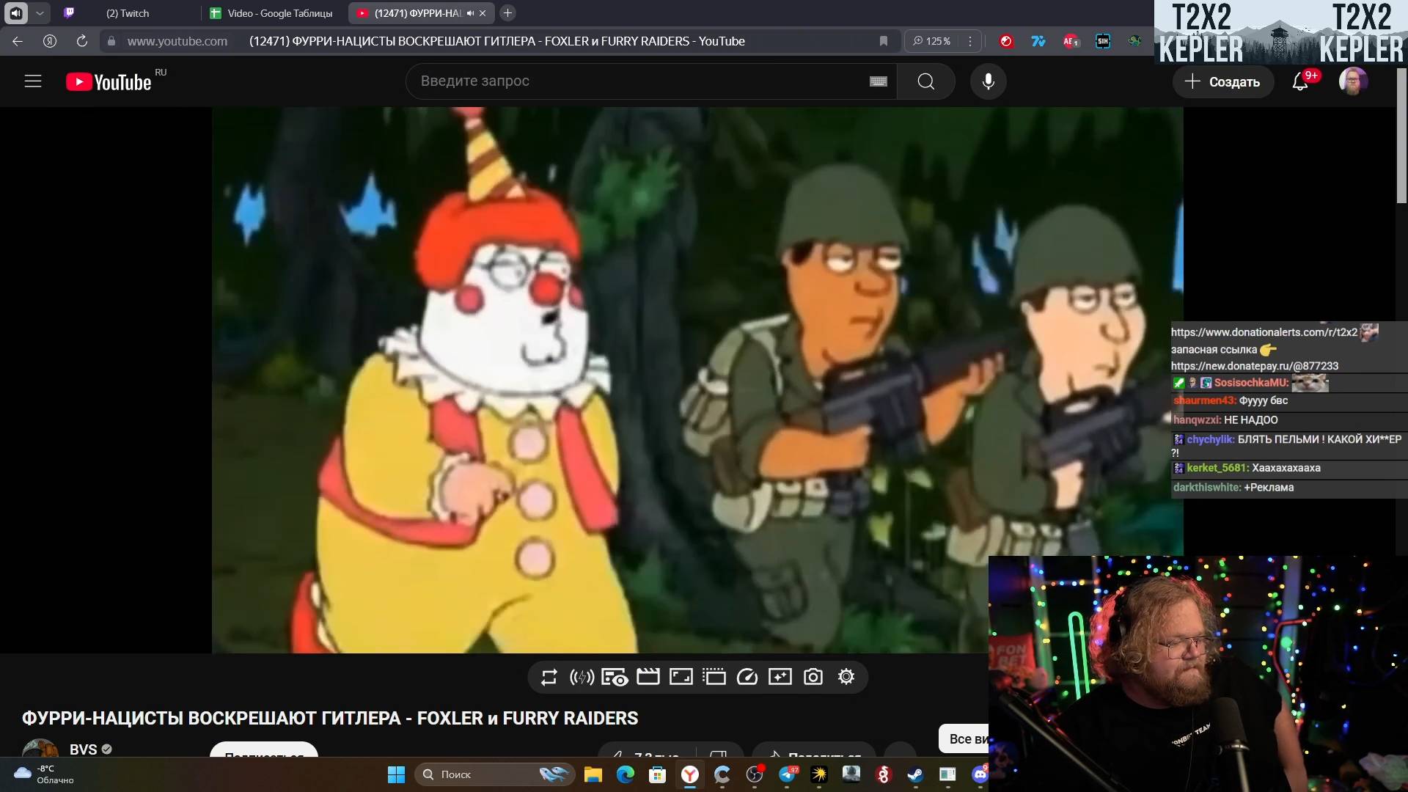Click the www.youtube.com address
Image resolution: width=1408 pixels, height=792 pixels.
pyautogui.click(x=177, y=42)
